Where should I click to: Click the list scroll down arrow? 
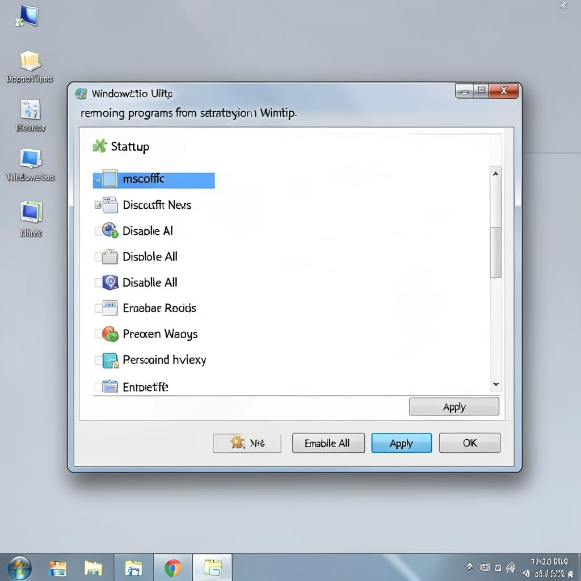(496, 384)
